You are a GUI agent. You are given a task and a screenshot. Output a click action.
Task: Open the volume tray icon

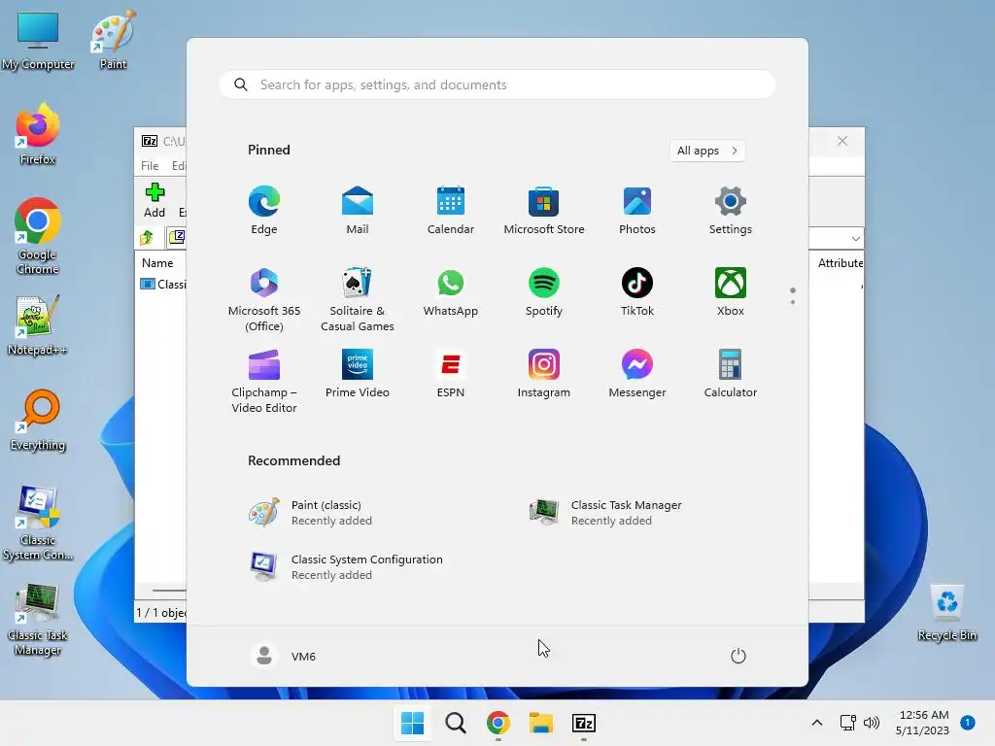coord(872,723)
